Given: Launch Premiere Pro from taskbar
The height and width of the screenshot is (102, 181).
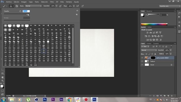Looking at the screenshot, I should coord(53,99).
